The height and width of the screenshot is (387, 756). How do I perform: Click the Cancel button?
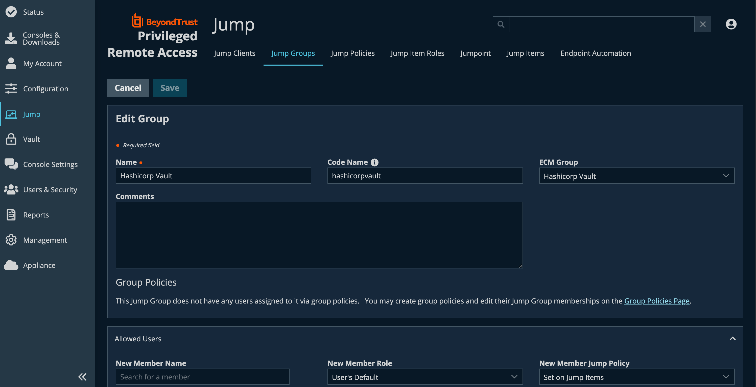coord(128,88)
